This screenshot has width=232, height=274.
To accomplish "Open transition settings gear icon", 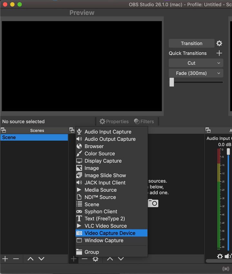I will [219, 43].
